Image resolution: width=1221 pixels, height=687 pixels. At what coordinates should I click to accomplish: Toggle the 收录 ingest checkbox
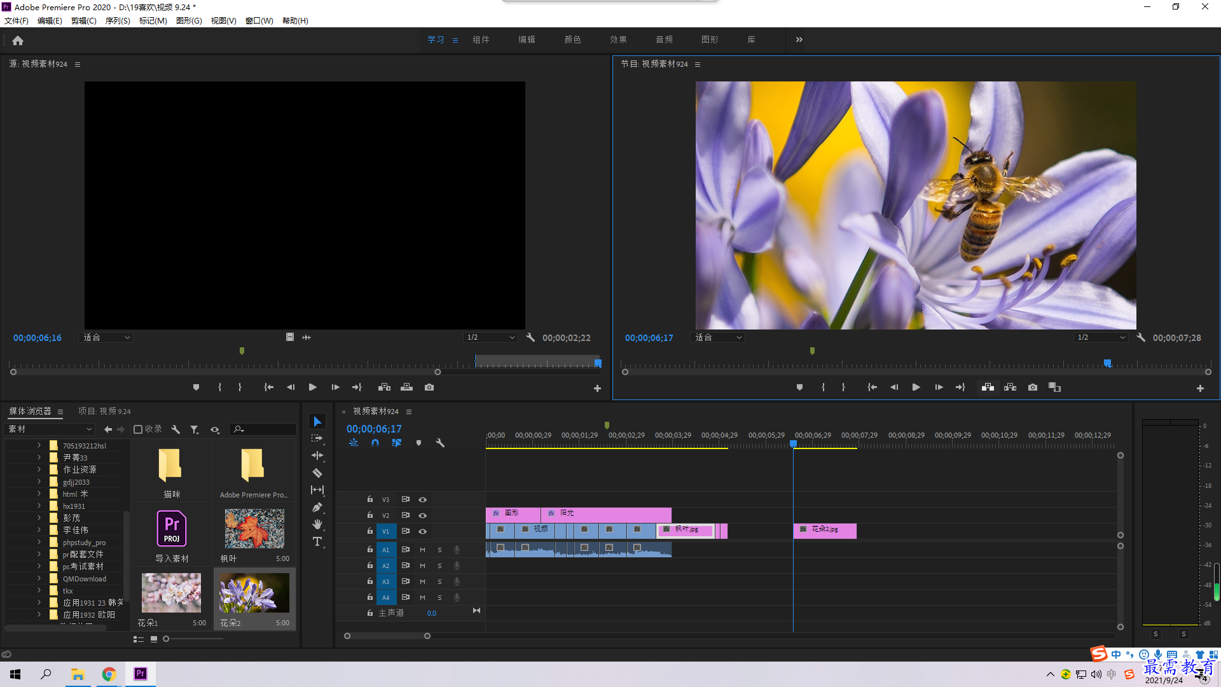[138, 429]
